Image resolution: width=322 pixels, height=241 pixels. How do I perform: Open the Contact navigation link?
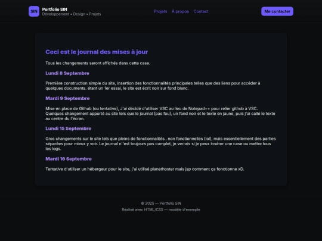point(201,11)
